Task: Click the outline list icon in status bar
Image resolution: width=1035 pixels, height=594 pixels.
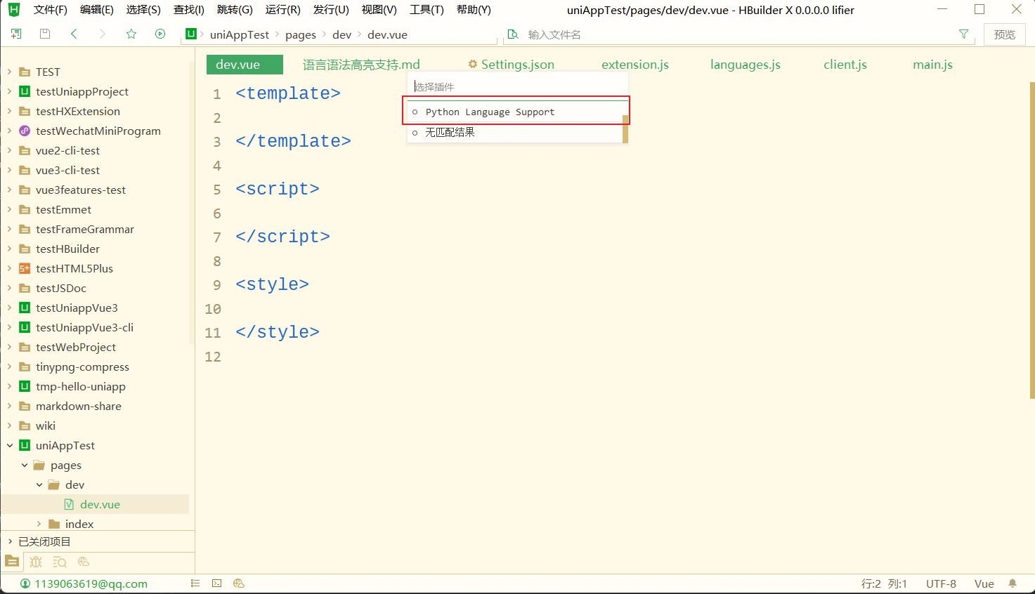Action: point(195,583)
